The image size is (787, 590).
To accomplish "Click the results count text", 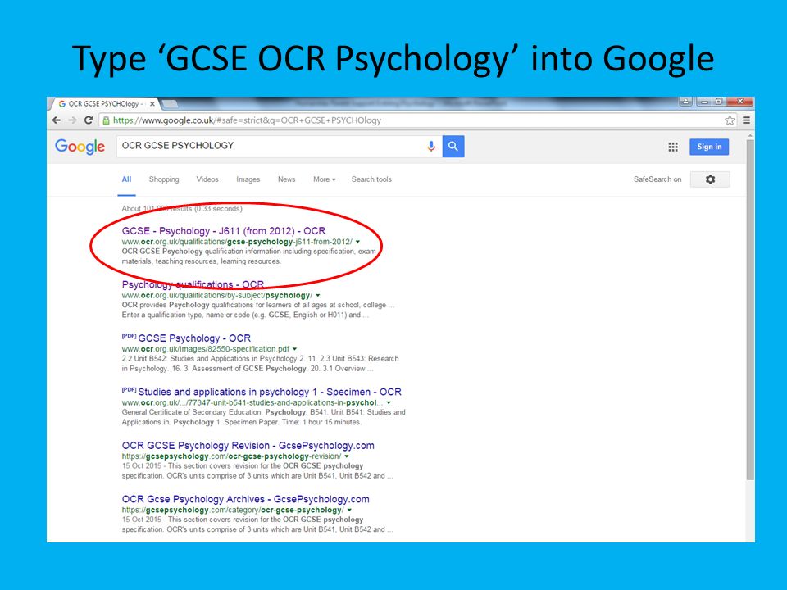I will (182, 209).
